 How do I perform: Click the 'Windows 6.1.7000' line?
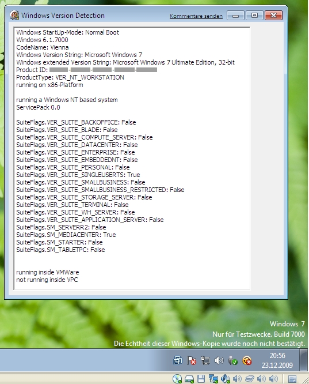[x=42, y=40]
